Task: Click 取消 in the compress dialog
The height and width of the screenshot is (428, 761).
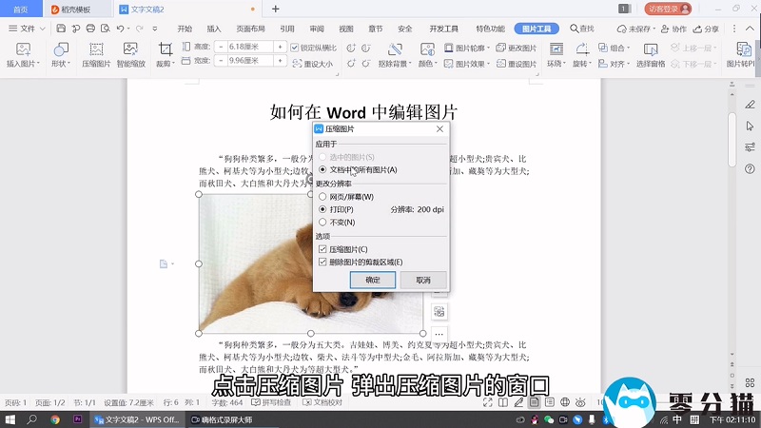Action: pos(423,281)
